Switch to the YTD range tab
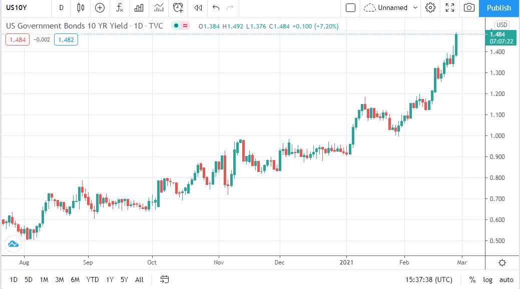This screenshot has height=289, width=520. 93,279
